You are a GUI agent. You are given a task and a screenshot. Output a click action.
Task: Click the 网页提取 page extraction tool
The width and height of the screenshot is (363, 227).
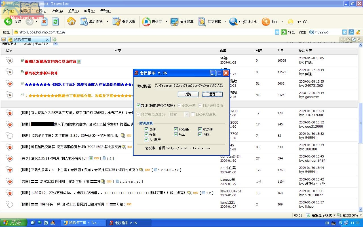click(x=210, y=22)
